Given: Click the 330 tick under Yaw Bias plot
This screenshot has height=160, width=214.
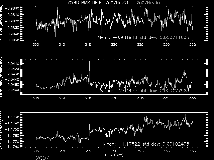Looking at the screenshot, I should click(x=167, y=151).
